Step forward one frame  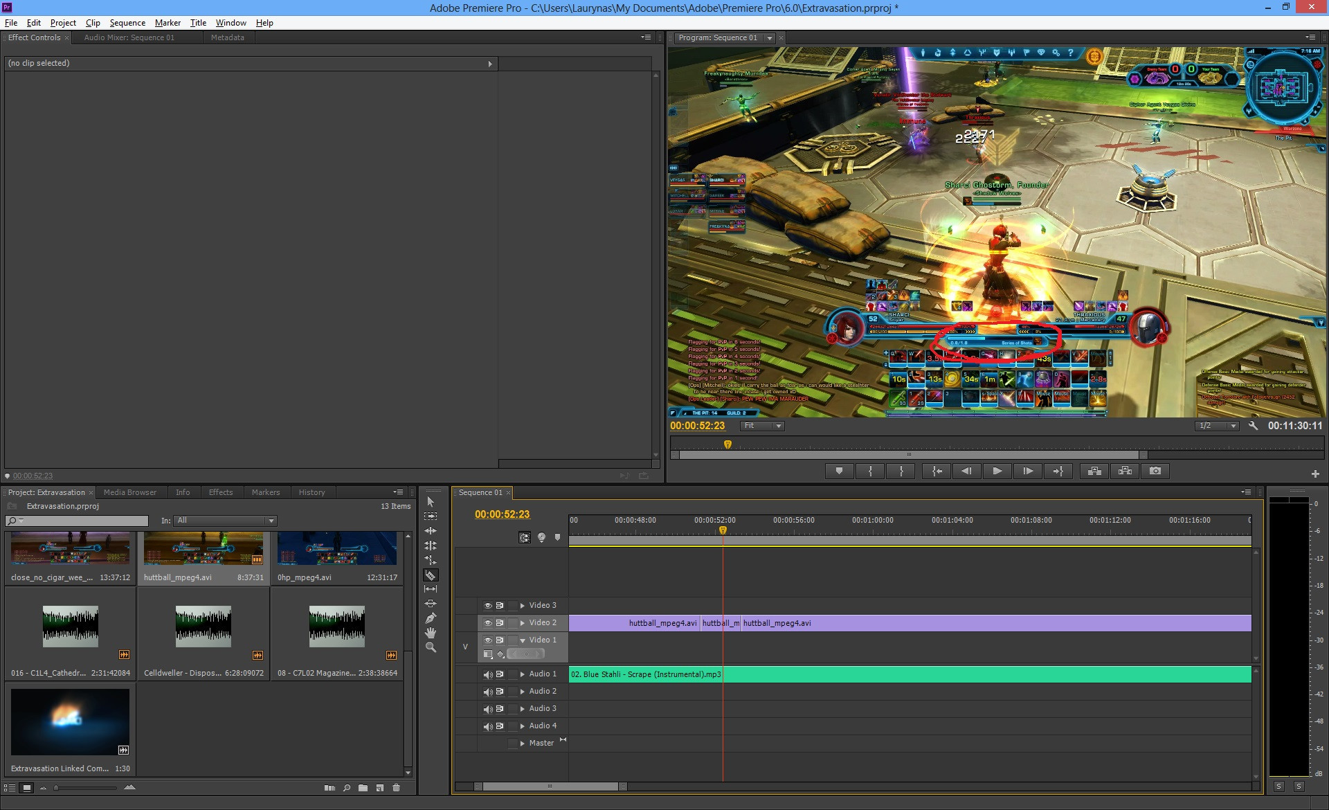1028,471
